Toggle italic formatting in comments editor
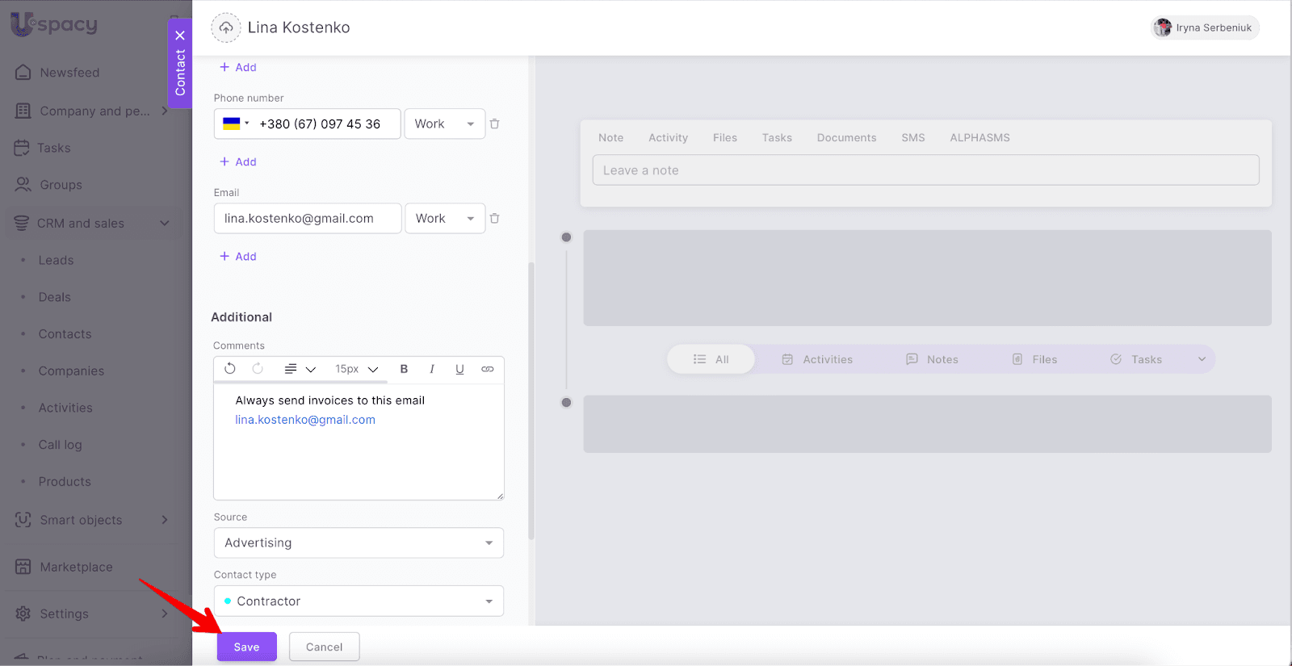The height and width of the screenshot is (666, 1292). tap(432, 369)
